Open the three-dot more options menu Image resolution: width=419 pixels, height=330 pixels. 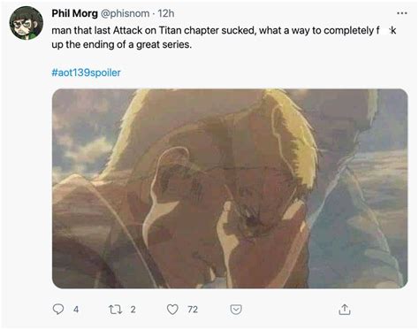pyautogui.click(x=402, y=13)
